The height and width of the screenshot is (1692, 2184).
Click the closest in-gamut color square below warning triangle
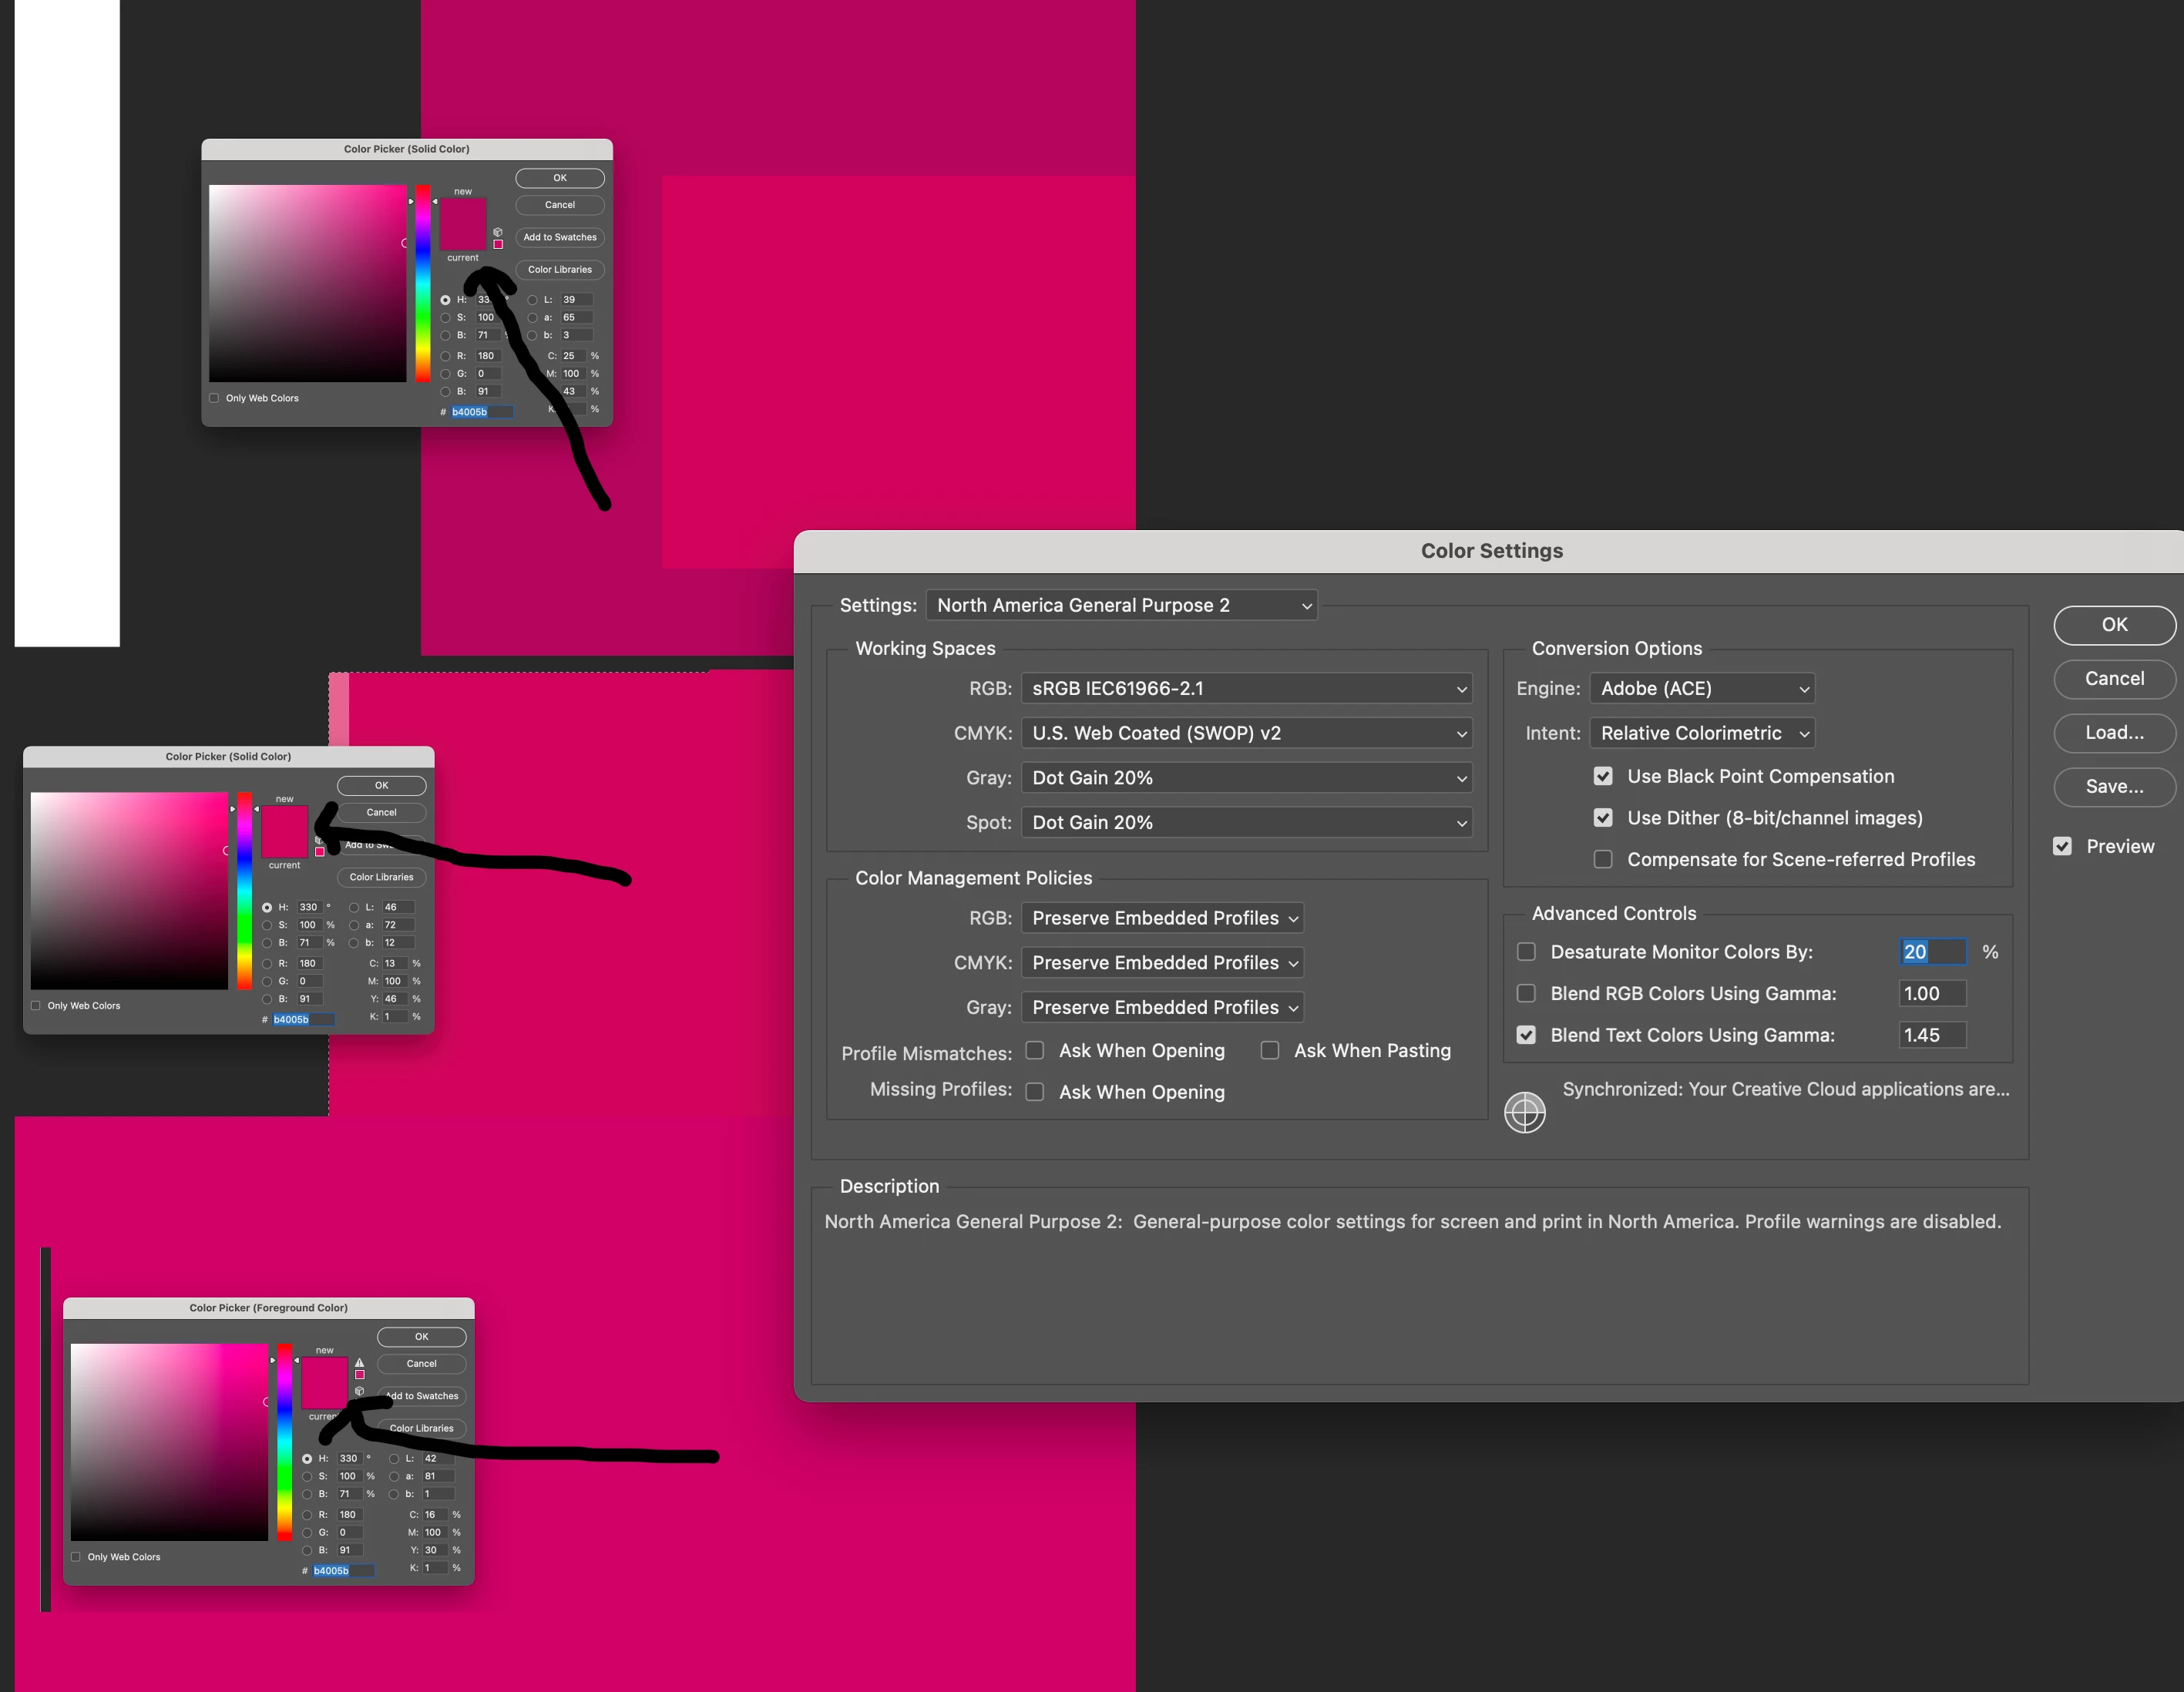(x=360, y=1375)
